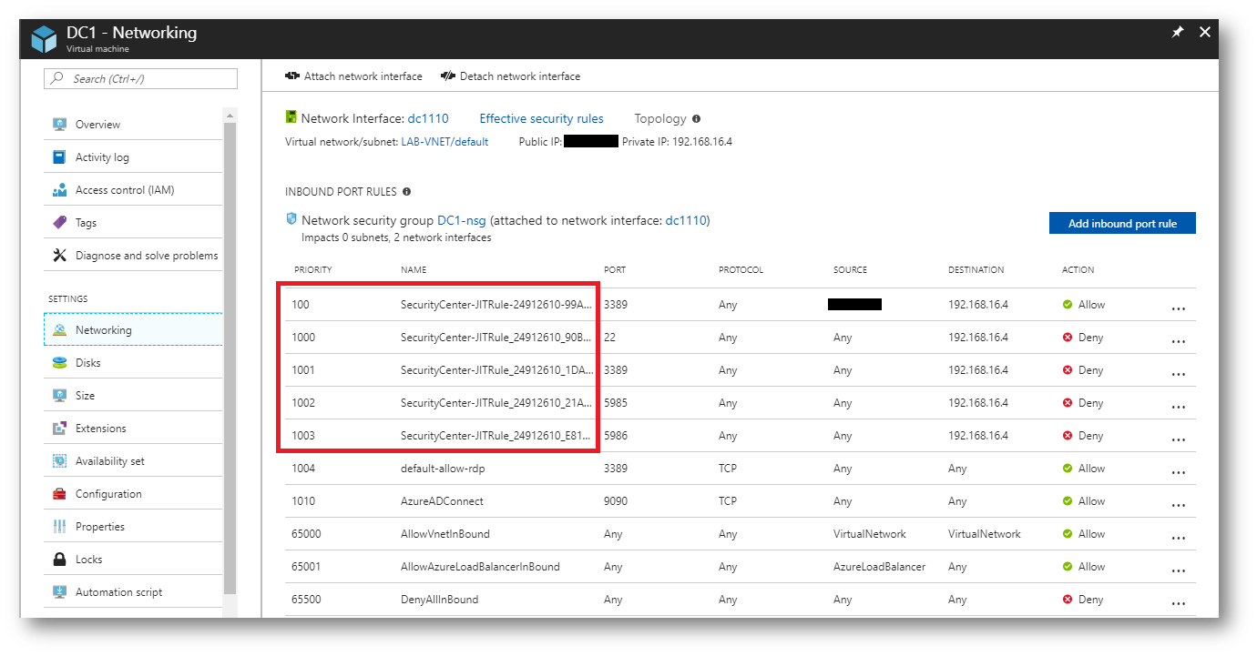Sort rules by PORT column header
1257x656 pixels.
(x=615, y=270)
